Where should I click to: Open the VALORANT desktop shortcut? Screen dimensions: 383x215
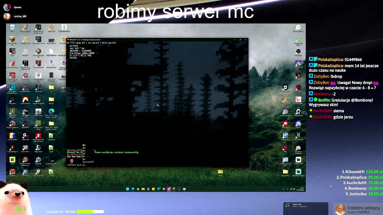[x=25, y=125]
